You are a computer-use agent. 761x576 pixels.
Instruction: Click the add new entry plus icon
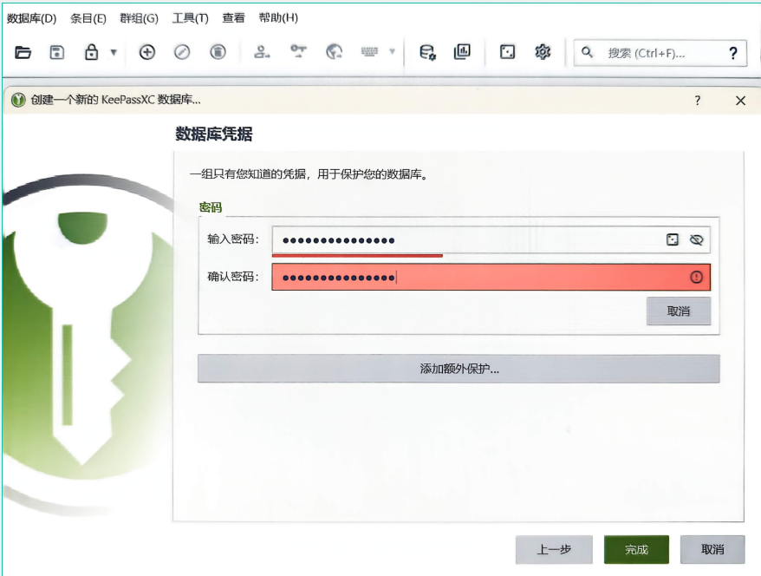pos(147,52)
